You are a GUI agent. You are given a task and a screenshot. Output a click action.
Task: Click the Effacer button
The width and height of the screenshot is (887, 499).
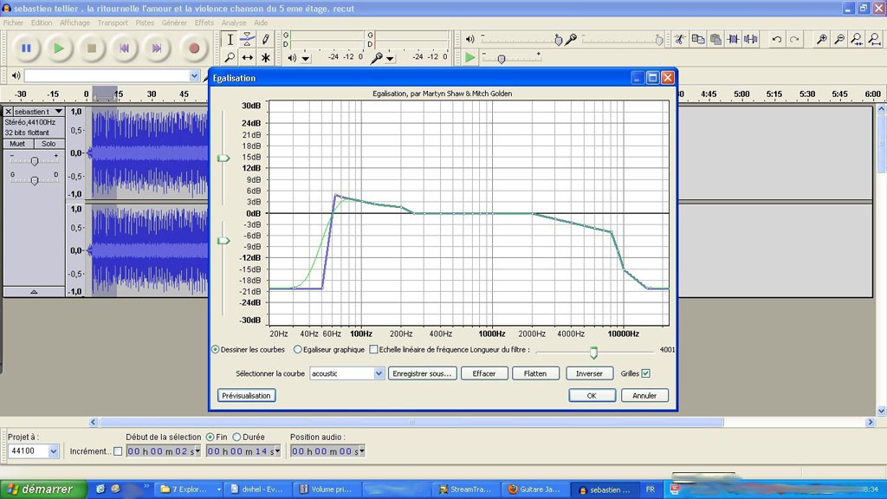pyautogui.click(x=484, y=373)
